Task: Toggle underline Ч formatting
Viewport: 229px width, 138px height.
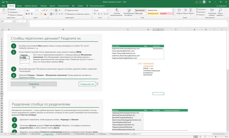Action: [31, 14]
